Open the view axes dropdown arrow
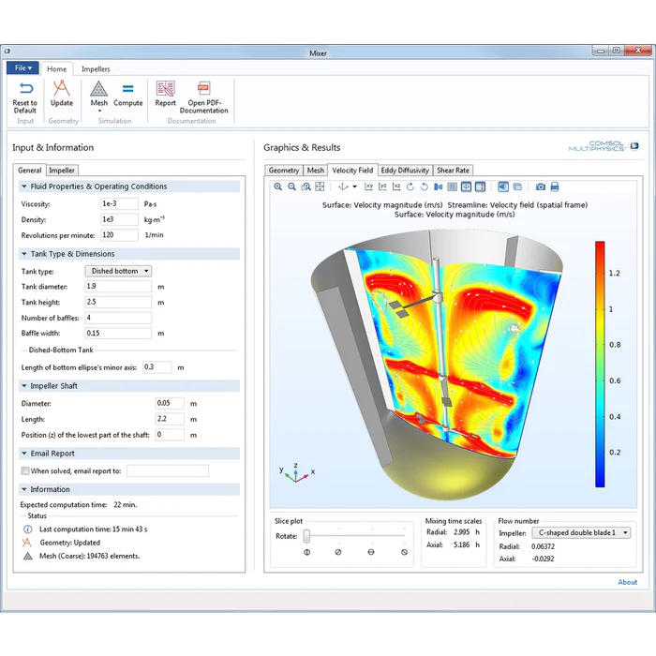656x656 pixels. coord(355,187)
